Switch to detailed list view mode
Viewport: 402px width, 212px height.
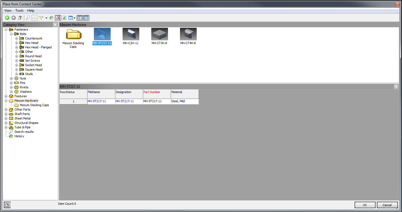(86, 18)
